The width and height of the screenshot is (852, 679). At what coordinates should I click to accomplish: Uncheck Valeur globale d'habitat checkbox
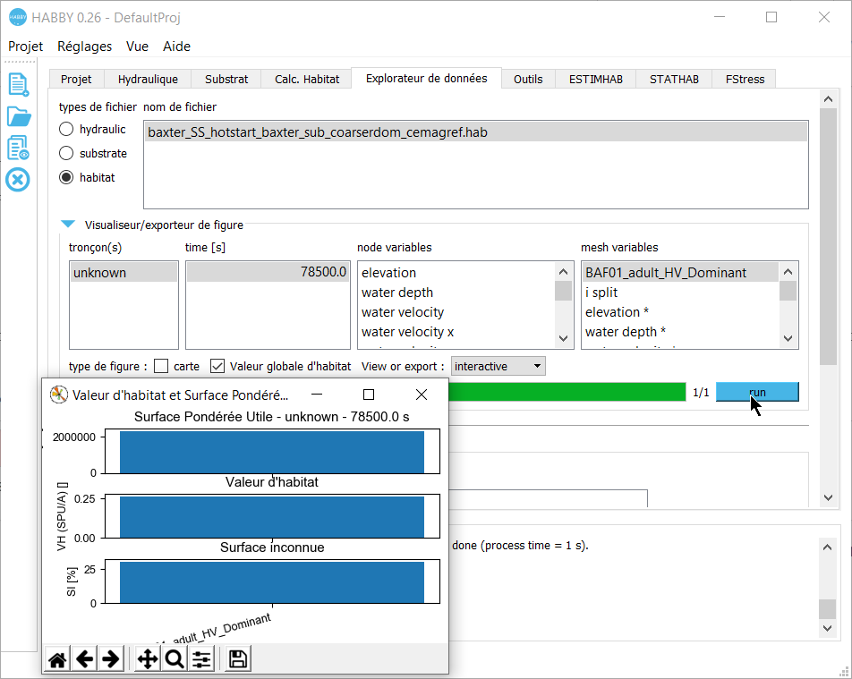click(x=217, y=366)
